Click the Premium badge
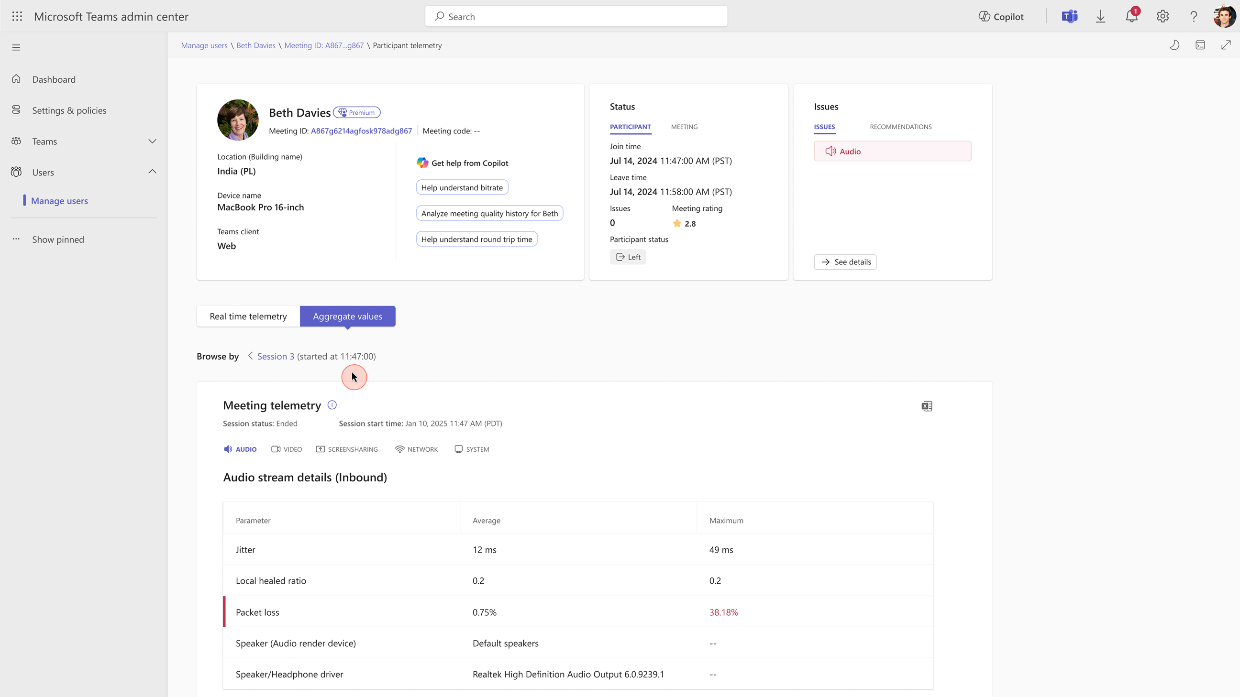 point(357,112)
